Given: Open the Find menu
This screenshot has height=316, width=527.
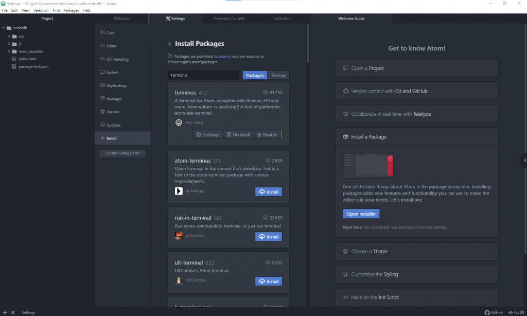Looking at the screenshot, I should pyautogui.click(x=56, y=10).
